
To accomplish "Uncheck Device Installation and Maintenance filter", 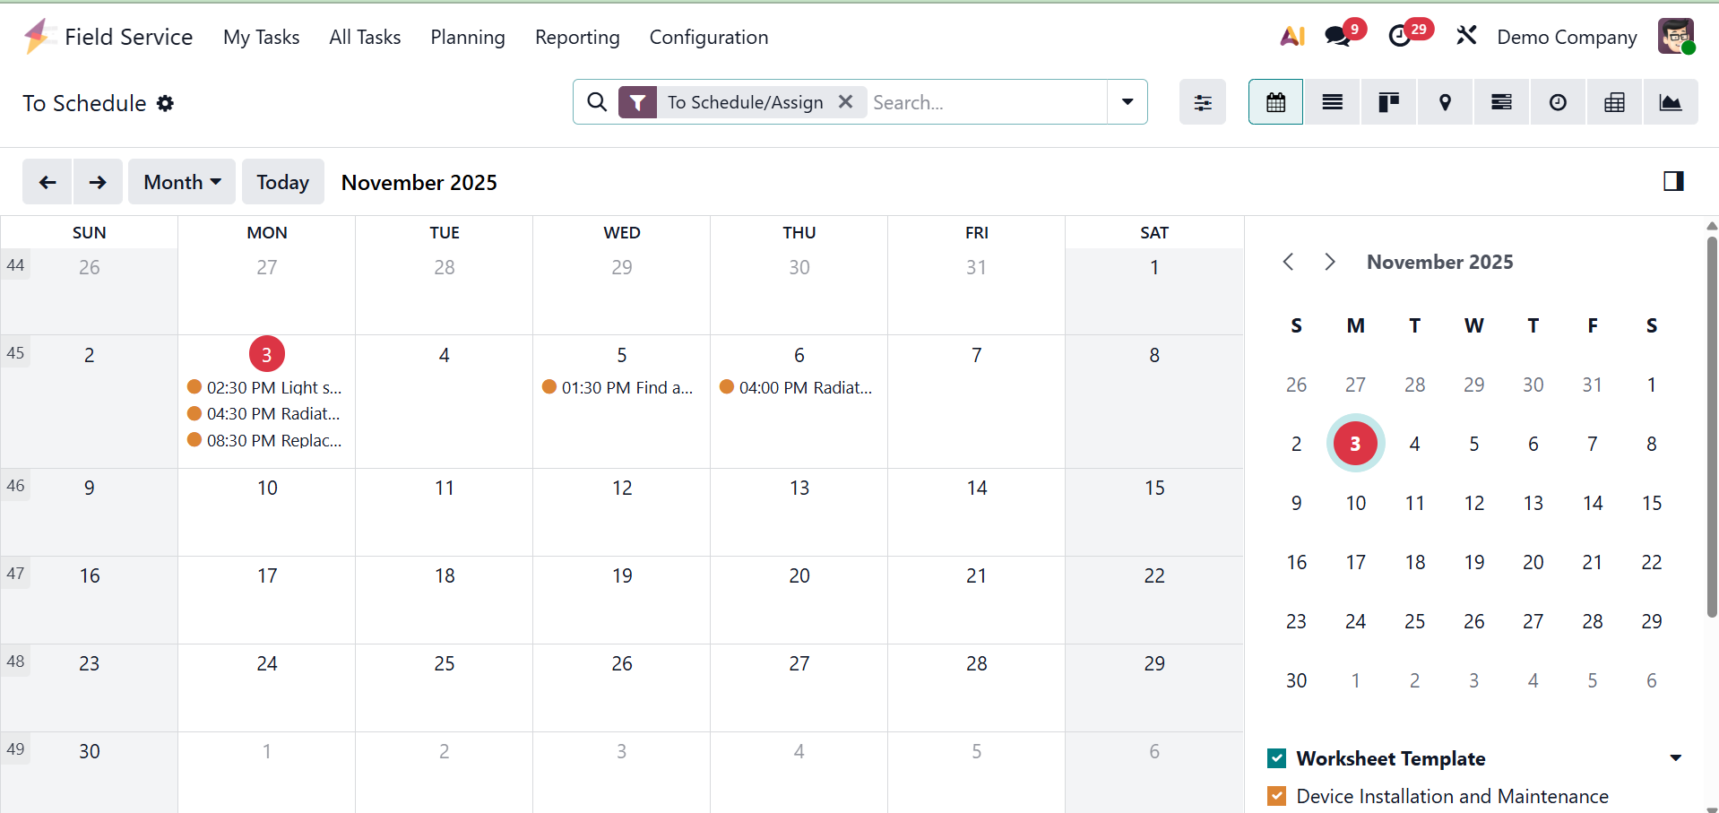I will (x=1277, y=796).
